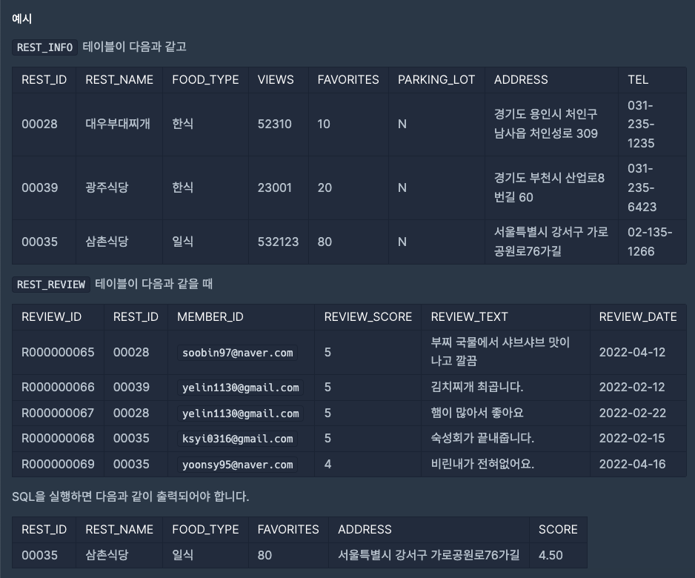The height and width of the screenshot is (578, 695).
Task: Click review date 2022-02-22
Action: point(633,413)
